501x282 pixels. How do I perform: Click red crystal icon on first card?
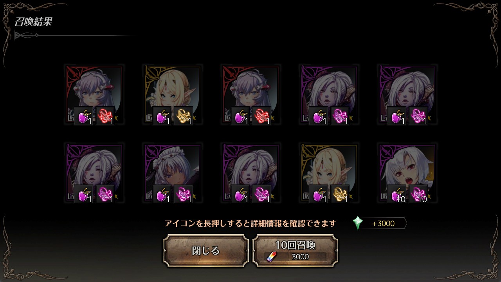click(105, 116)
